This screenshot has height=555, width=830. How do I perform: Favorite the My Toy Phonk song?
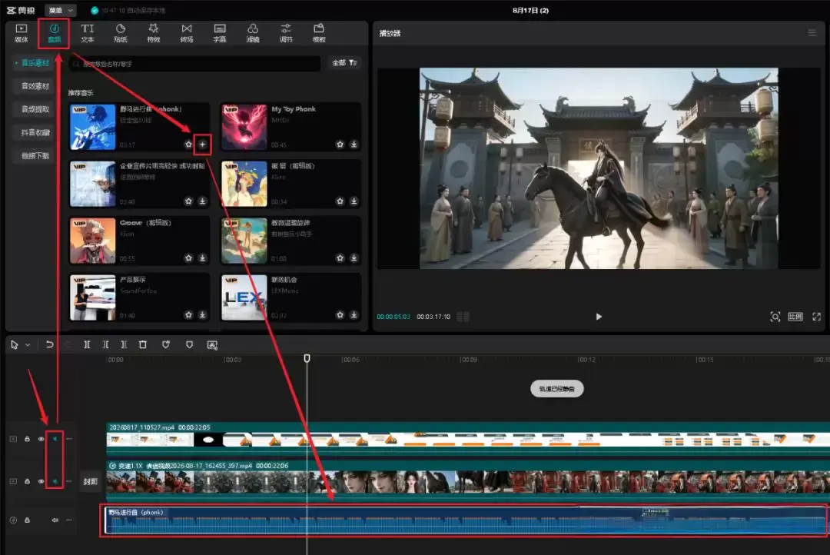point(340,144)
